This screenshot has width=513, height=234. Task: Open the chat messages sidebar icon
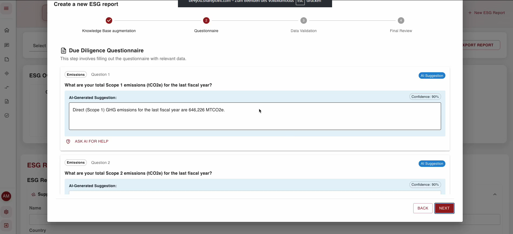tap(7, 45)
